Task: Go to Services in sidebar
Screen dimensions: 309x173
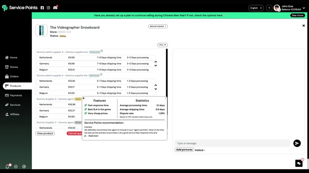Action: coord(13,105)
